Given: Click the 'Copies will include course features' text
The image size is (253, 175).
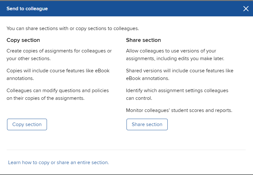Looking at the screenshot, I should point(58,74).
